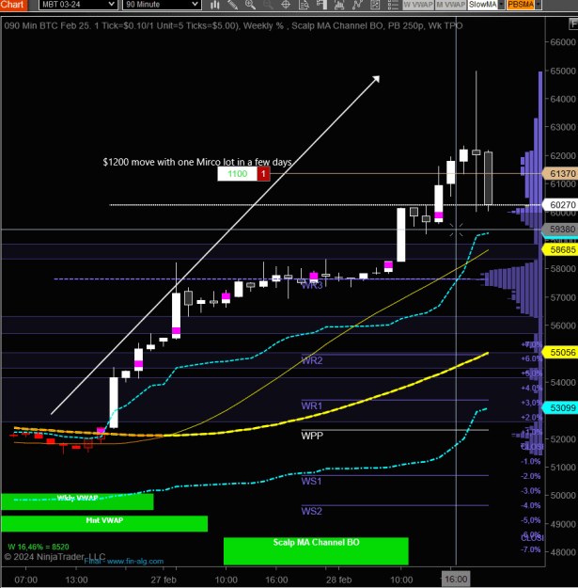The height and width of the screenshot is (588, 578).
Task: Click the Scalp MA Channel BO label
Action: tap(316, 551)
